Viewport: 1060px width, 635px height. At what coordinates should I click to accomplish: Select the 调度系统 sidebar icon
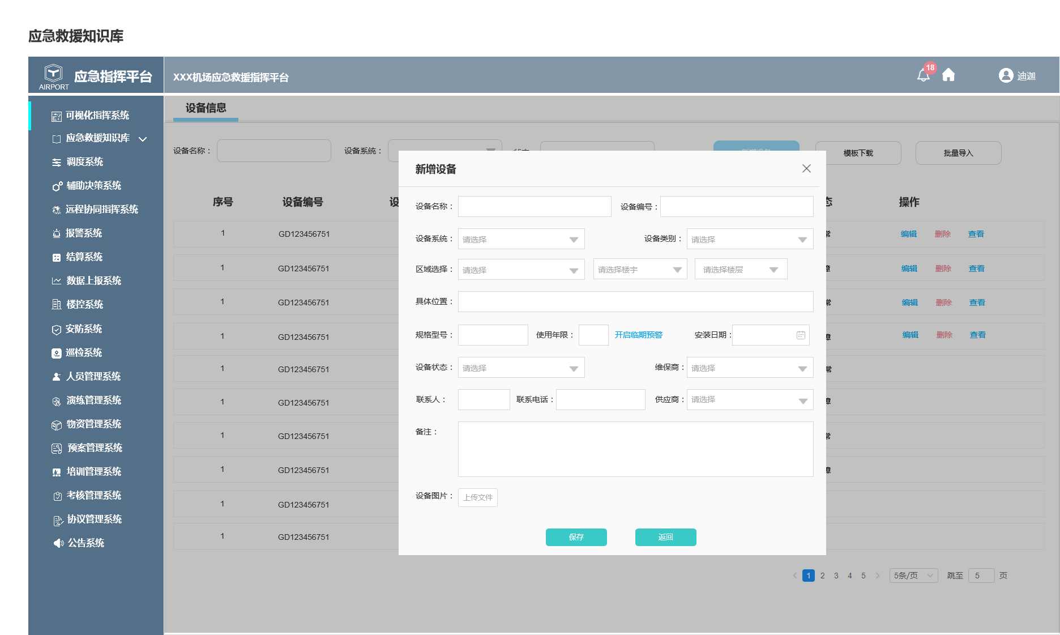coord(57,163)
